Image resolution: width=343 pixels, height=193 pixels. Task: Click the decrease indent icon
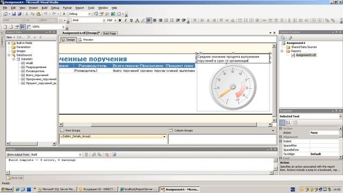[x=178, y=20]
